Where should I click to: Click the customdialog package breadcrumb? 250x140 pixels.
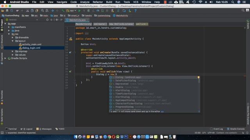102,16
